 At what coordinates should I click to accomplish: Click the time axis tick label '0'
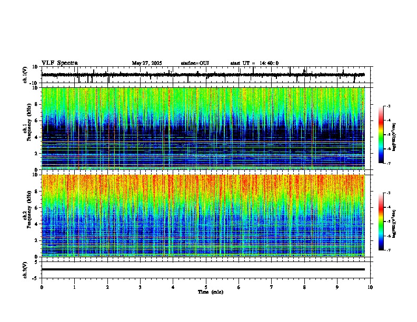[x=42, y=287]
